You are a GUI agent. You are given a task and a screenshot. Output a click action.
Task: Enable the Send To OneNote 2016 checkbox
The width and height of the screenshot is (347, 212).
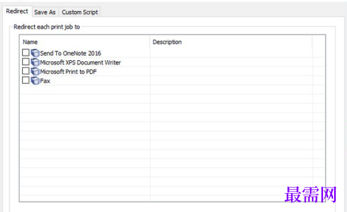tap(26, 52)
